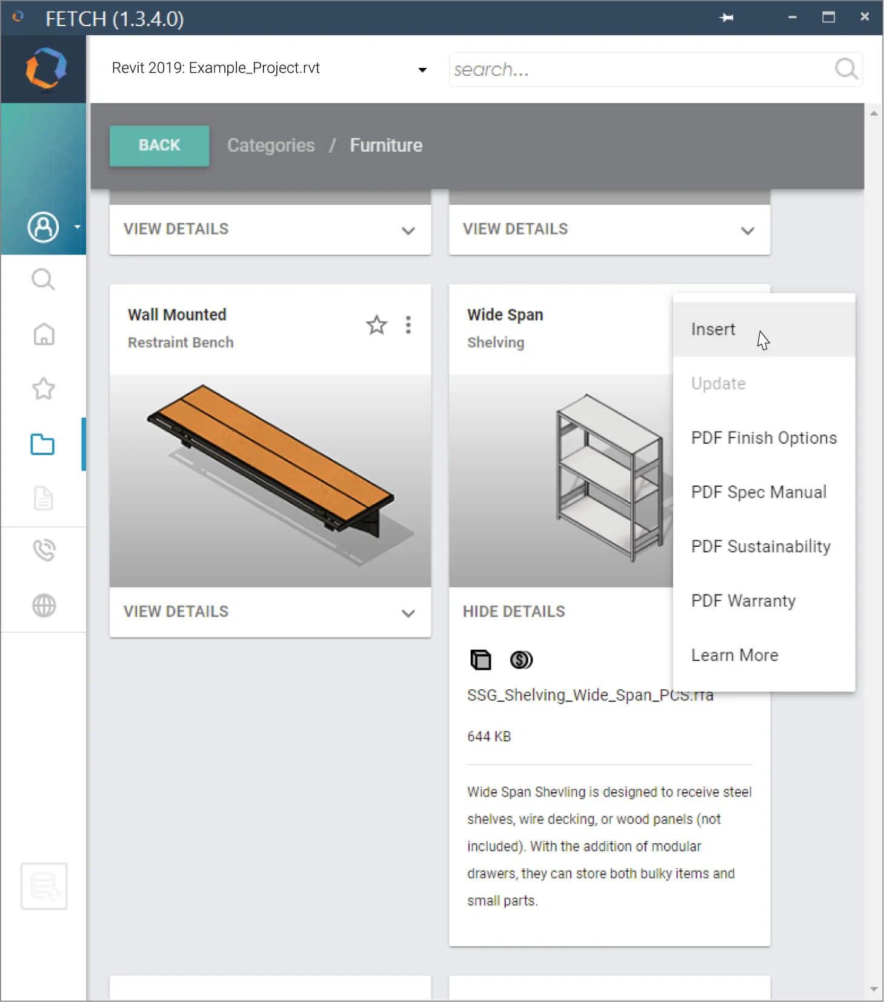Viewport: 884px width, 1002px height.
Task: Click the scrollbar down arrow
Action: coord(874,989)
